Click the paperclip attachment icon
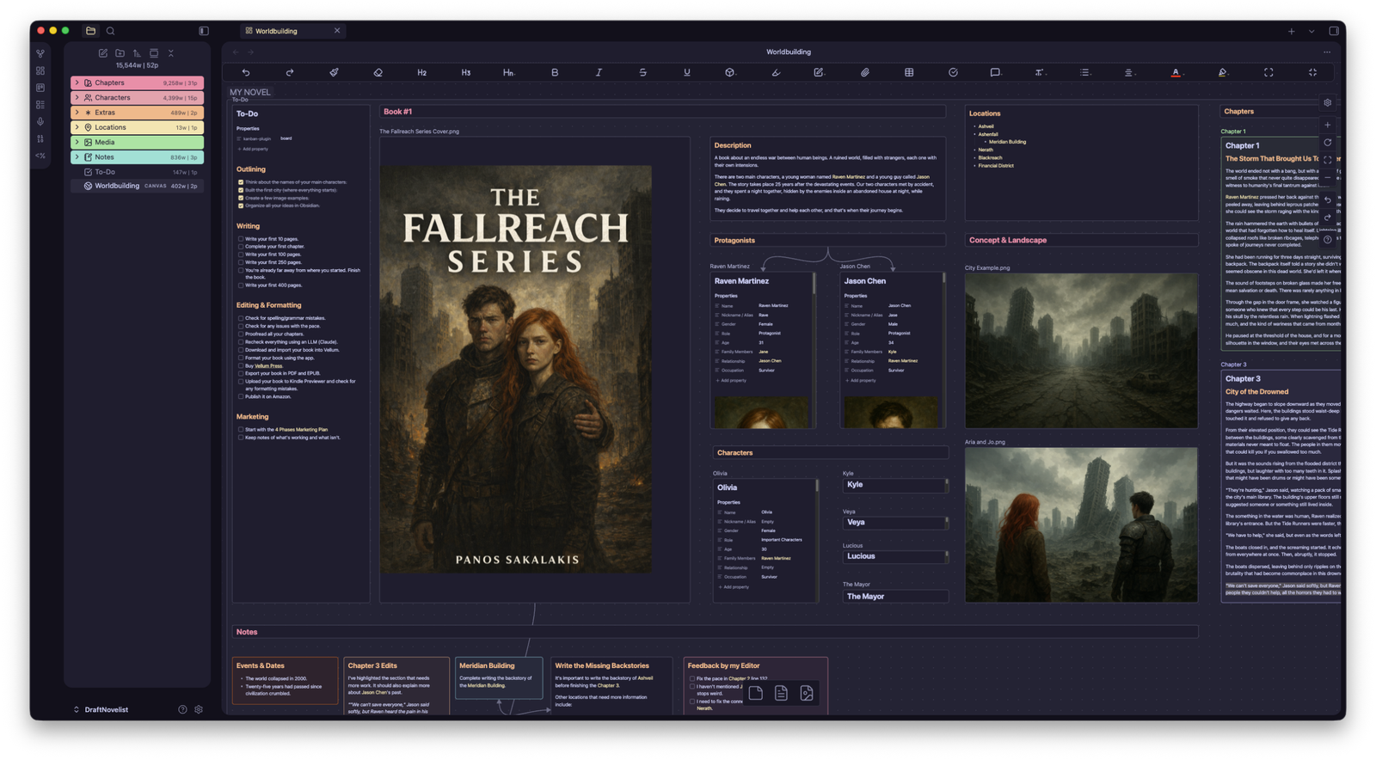The width and height of the screenshot is (1376, 760). pyautogui.click(x=865, y=72)
